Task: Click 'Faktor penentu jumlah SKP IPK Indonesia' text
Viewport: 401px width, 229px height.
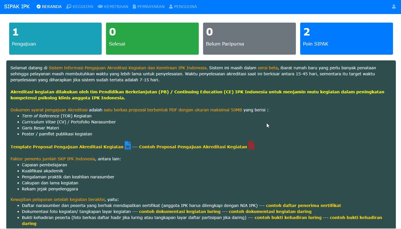Action: (x=53, y=159)
